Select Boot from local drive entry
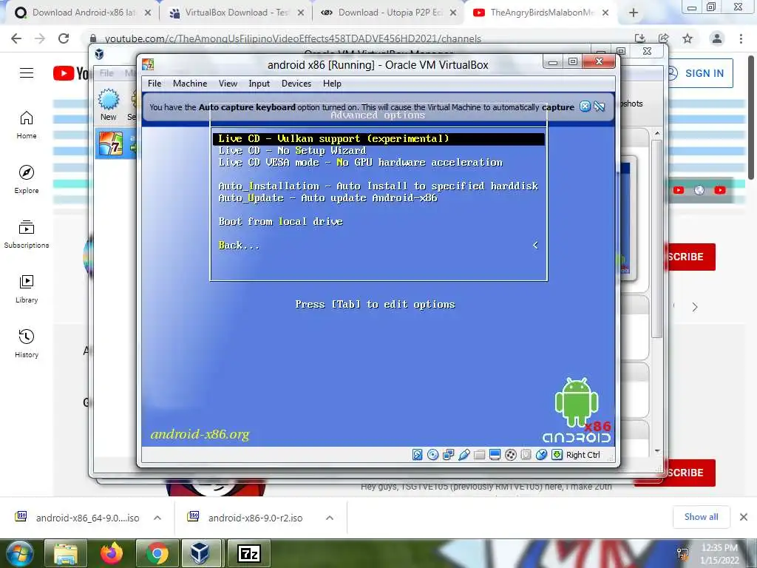 (280, 222)
